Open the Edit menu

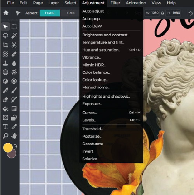[x=23, y=3]
